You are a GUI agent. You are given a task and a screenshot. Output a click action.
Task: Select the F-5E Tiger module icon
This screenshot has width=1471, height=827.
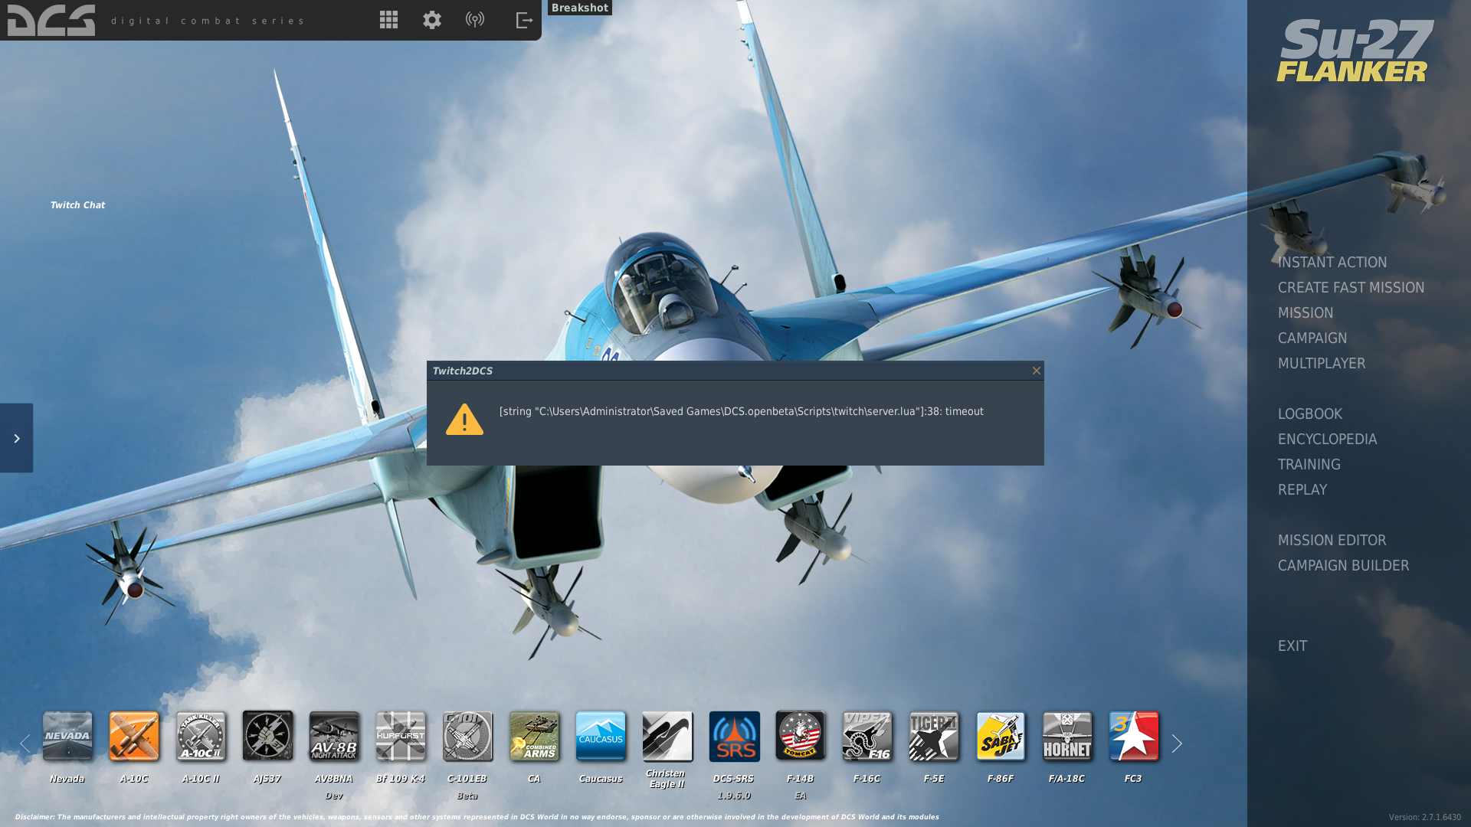(934, 736)
